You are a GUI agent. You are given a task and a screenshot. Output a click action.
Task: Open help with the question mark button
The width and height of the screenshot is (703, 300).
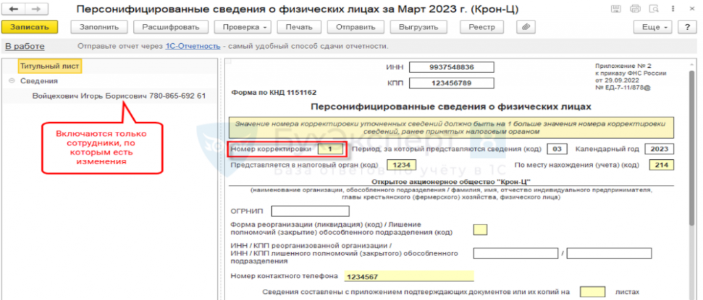[x=687, y=27]
